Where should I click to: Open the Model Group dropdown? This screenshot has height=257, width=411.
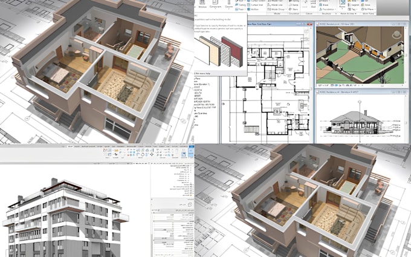tap(277, 9)
